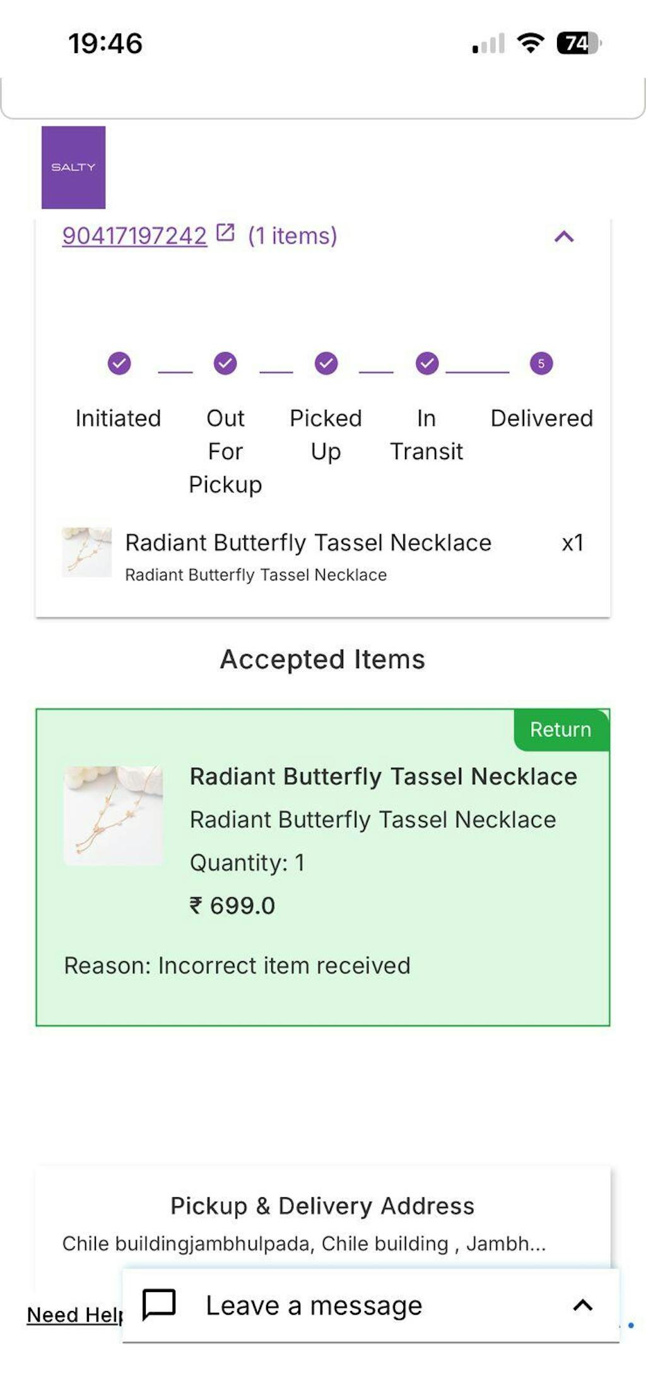Viewport: 646px width, 1400px height.
Task: Select the In Transit step checkmark
Action: (x=427, y=364)
